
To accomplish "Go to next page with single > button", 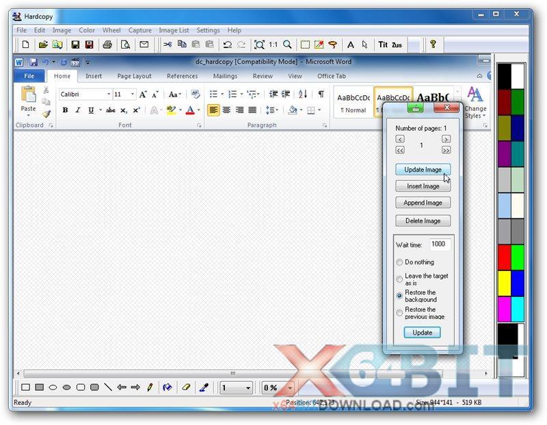I will tap(446, 139).
